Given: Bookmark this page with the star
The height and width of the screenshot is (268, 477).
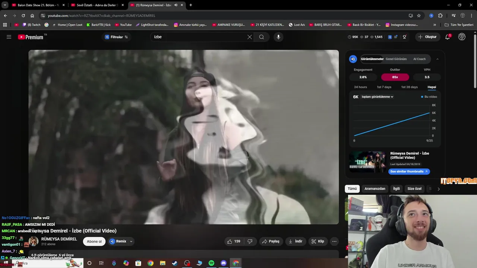Looking at the screenshot, I should 419,16.
